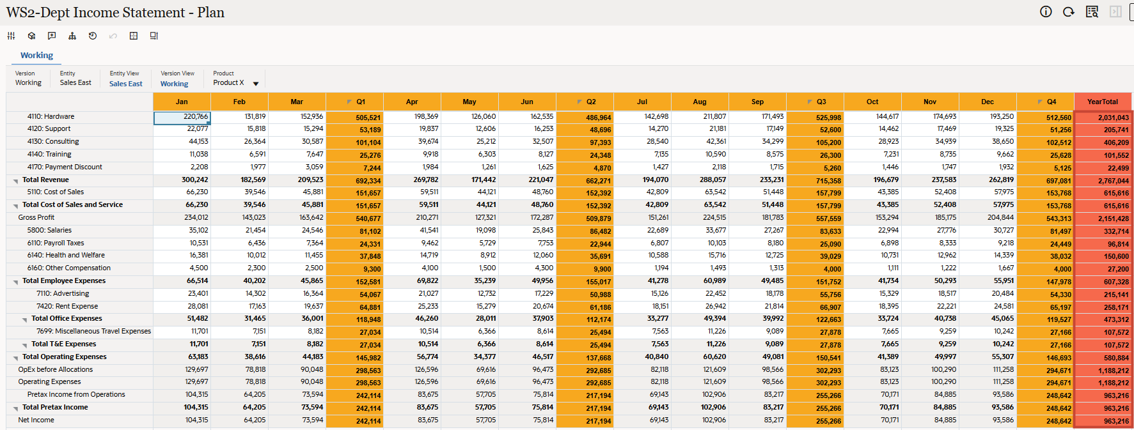Click the '4130: Consulting' row label

53,141
